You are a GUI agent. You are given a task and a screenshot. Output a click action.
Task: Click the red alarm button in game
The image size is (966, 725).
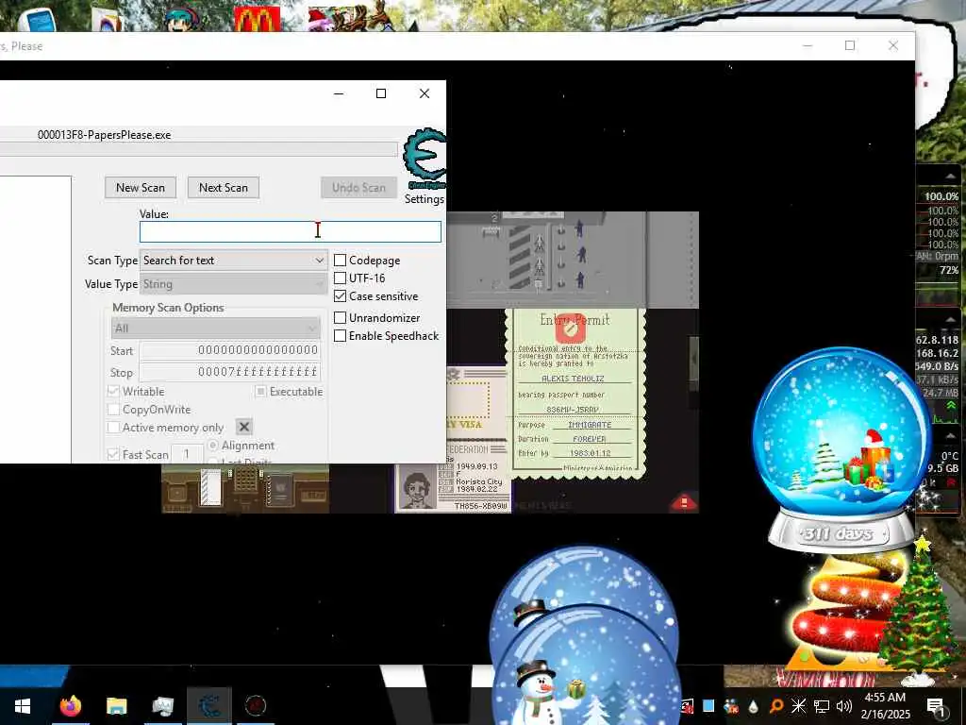tap(683, 502)
